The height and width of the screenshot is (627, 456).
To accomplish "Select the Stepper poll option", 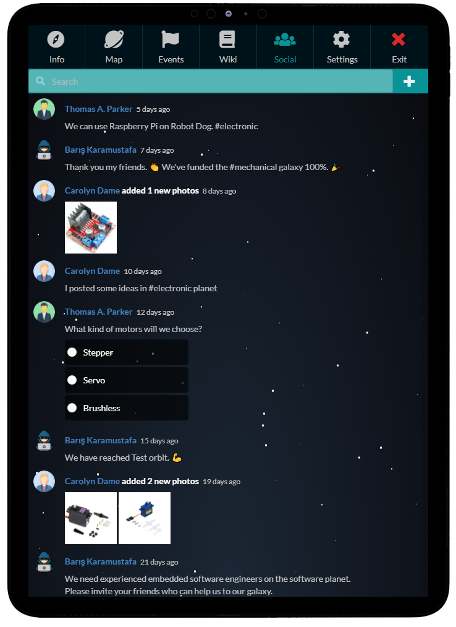I will click(126, 352).
